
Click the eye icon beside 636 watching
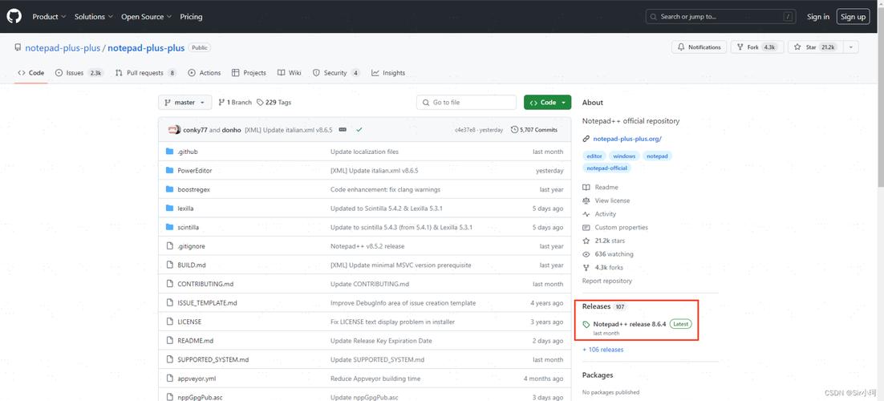pos(586,254)
